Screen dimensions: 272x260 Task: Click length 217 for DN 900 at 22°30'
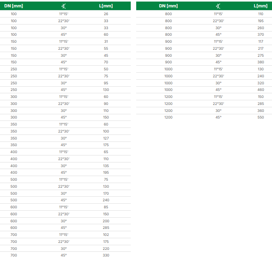(260, 49)
